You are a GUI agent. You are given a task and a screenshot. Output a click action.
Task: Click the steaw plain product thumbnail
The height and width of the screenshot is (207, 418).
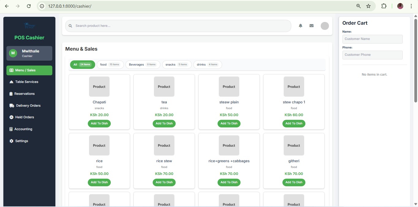point(229,87)
